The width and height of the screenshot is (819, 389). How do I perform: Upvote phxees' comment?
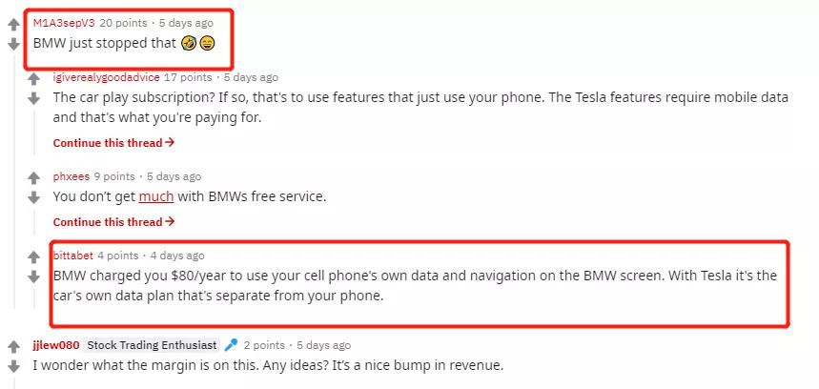34,178
